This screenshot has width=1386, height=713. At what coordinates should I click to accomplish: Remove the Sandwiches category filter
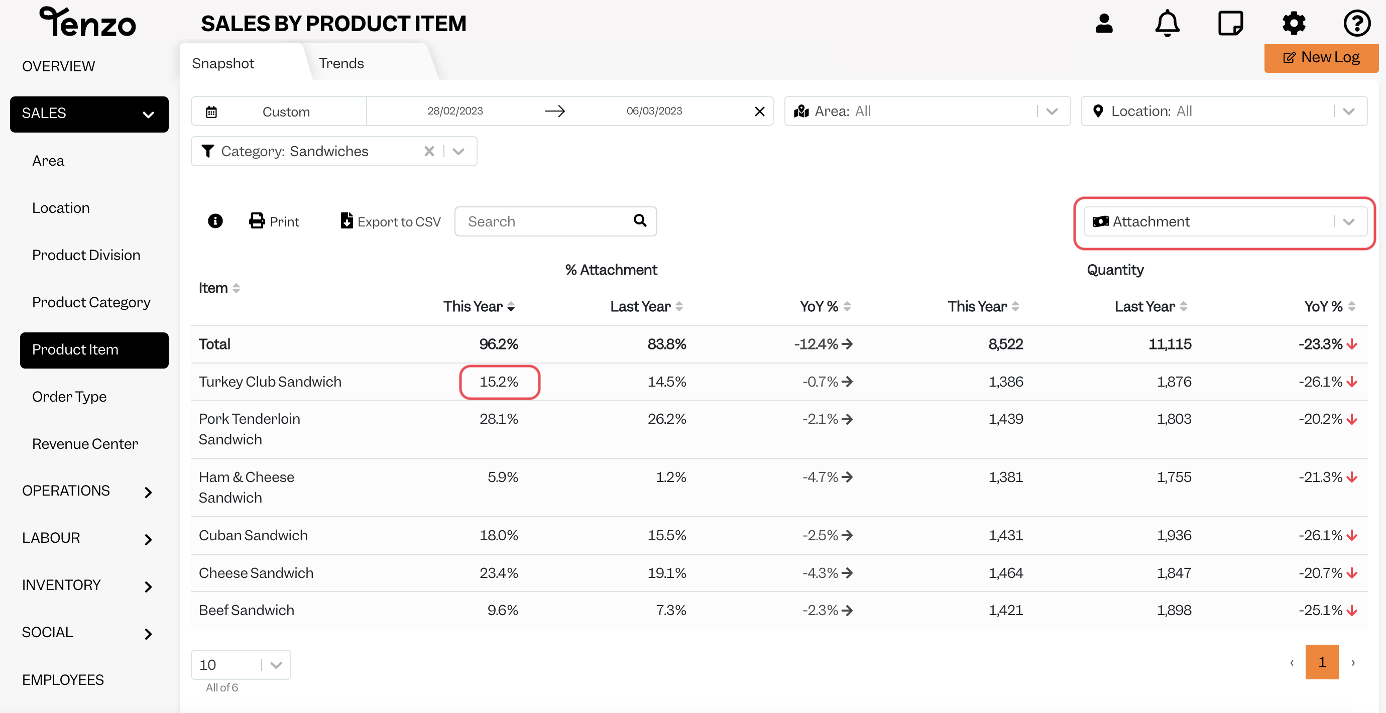click(429, 151)
